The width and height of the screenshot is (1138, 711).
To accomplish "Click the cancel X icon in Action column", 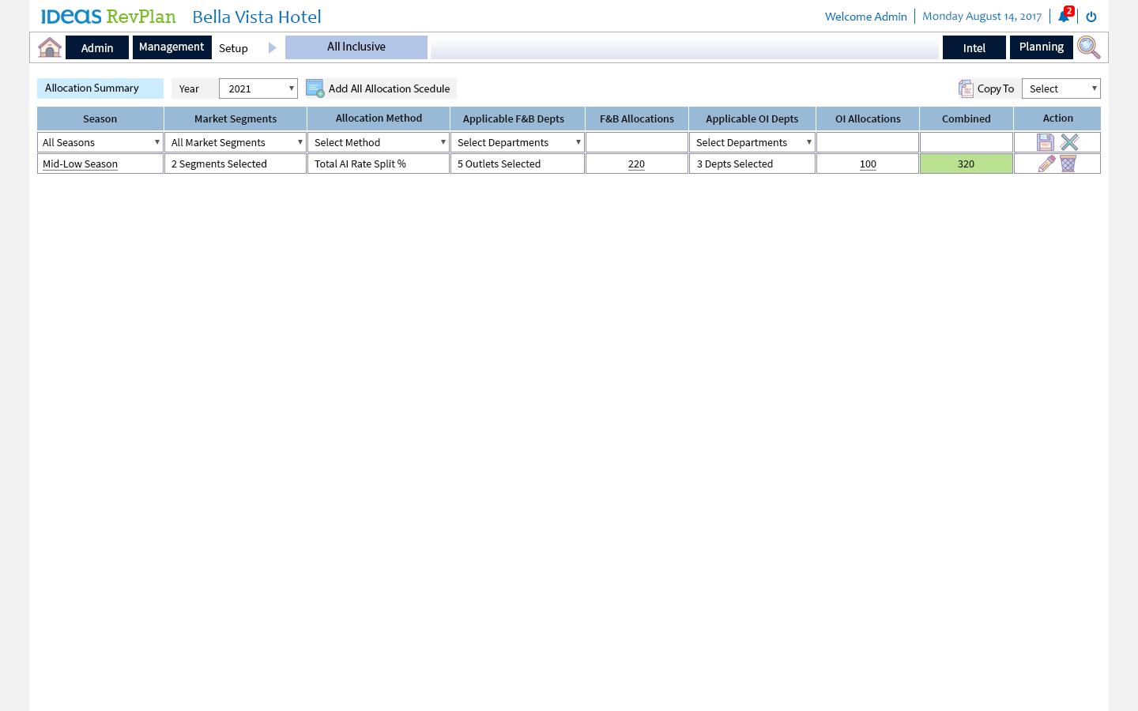I will point(1069,142).
